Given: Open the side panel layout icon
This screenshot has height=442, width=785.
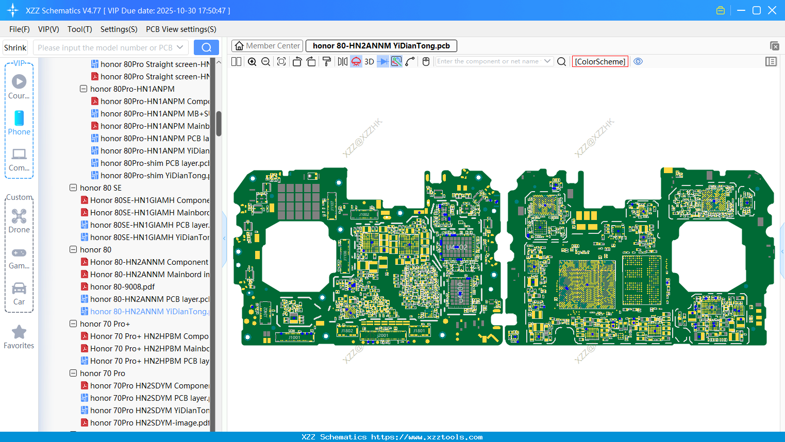Looking at the screenshot, I should click(771, 61).
